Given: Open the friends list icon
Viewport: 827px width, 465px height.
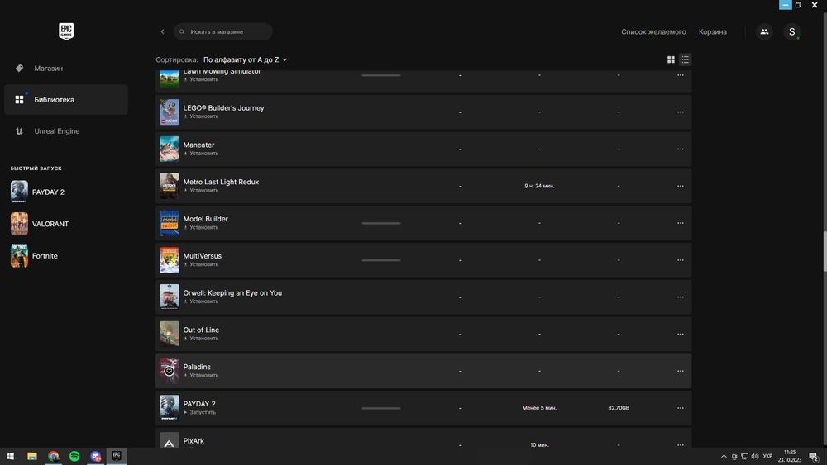Looking at the screenshot, I should [x=764, y=32].
